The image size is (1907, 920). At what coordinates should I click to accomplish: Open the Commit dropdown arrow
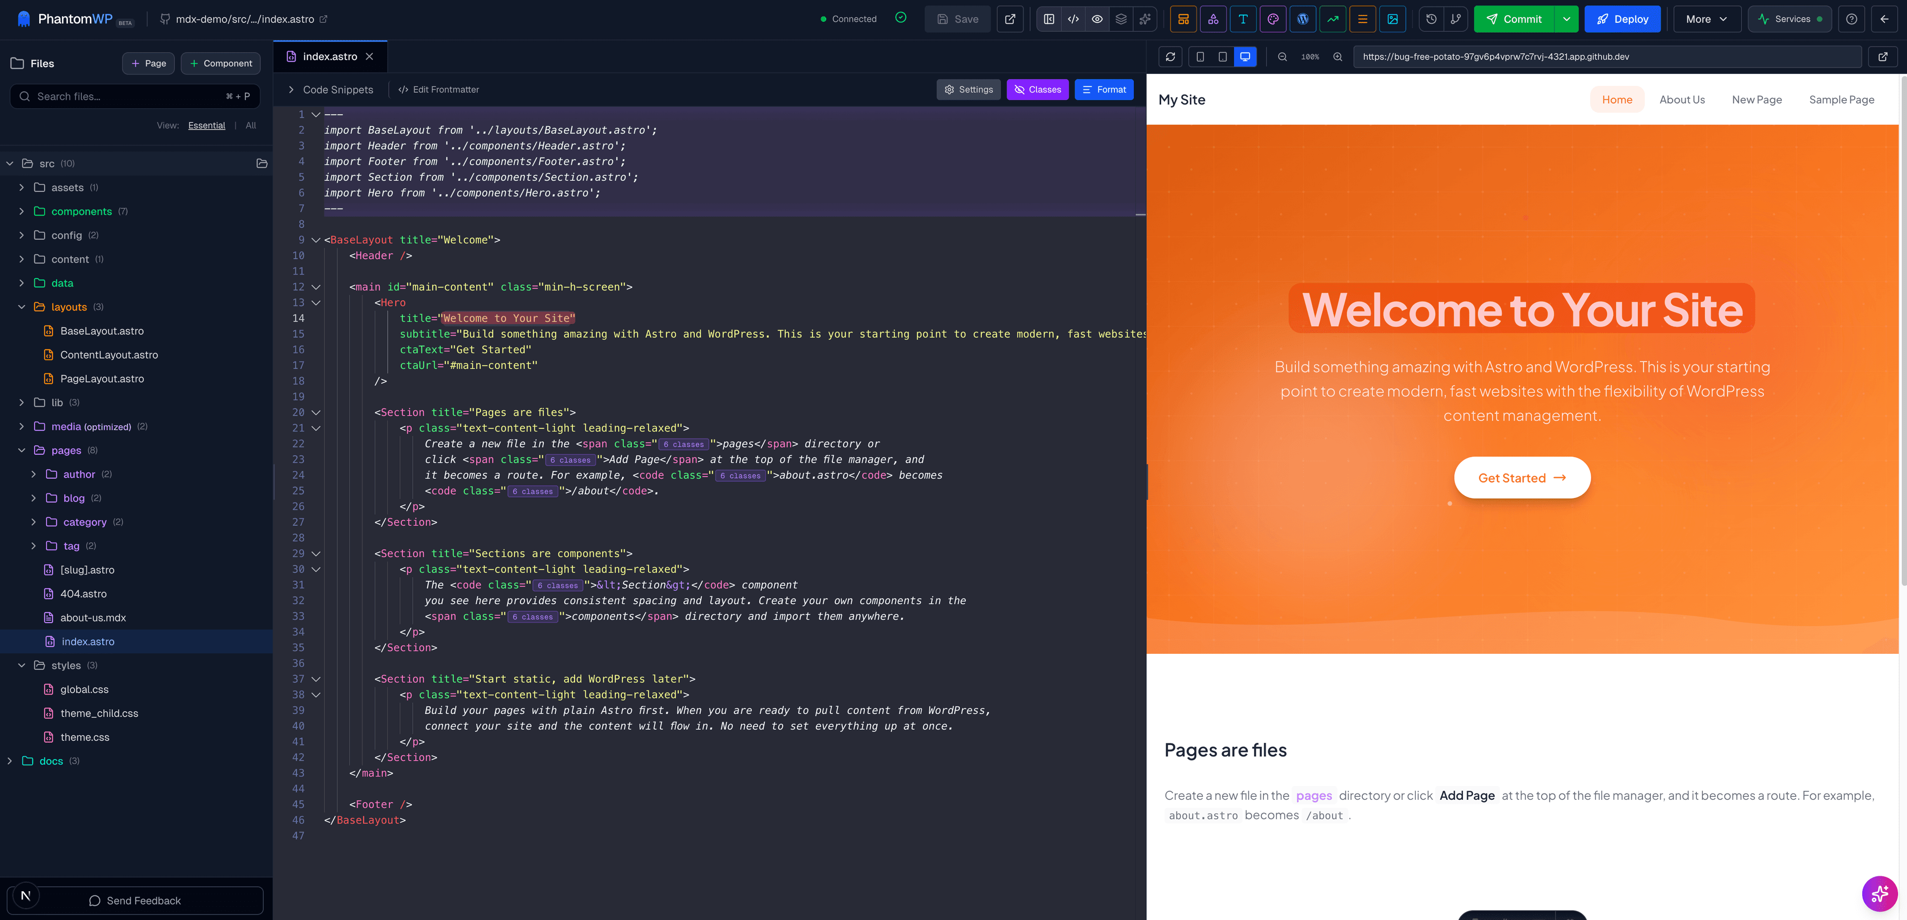pyautogui.click(x=1566, y=19)
